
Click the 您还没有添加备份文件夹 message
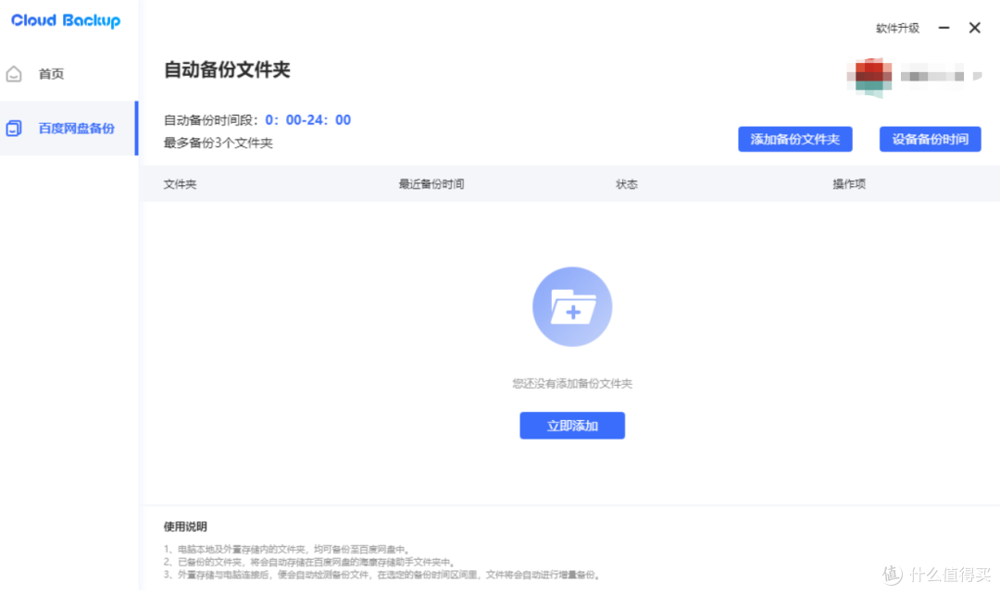tap(572, 383)
